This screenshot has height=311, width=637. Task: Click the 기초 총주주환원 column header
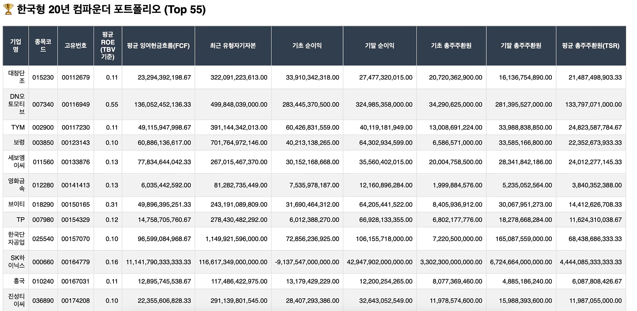451,46
